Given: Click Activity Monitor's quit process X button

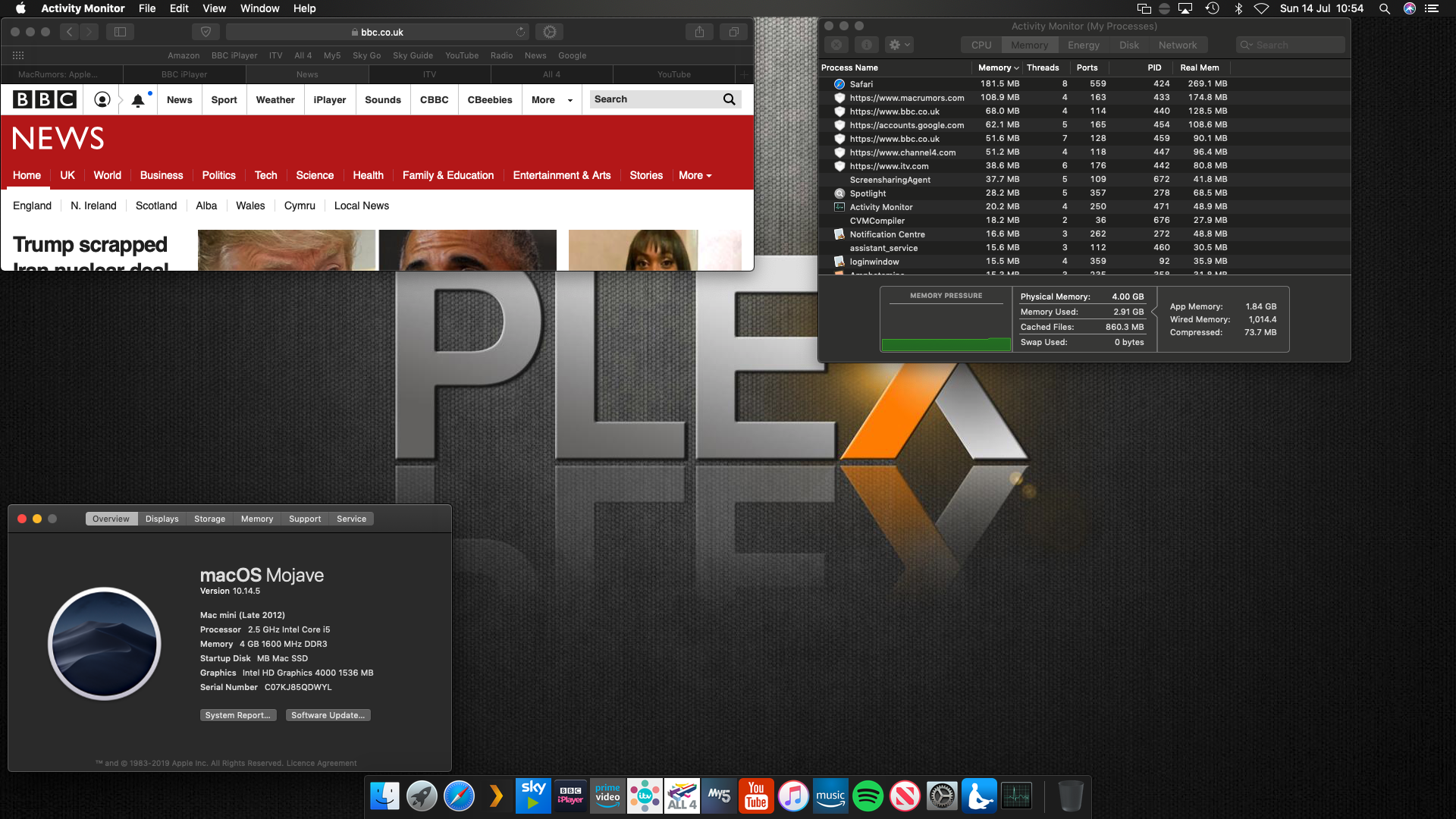Looking at the screenshot, I should coord(836,45).
